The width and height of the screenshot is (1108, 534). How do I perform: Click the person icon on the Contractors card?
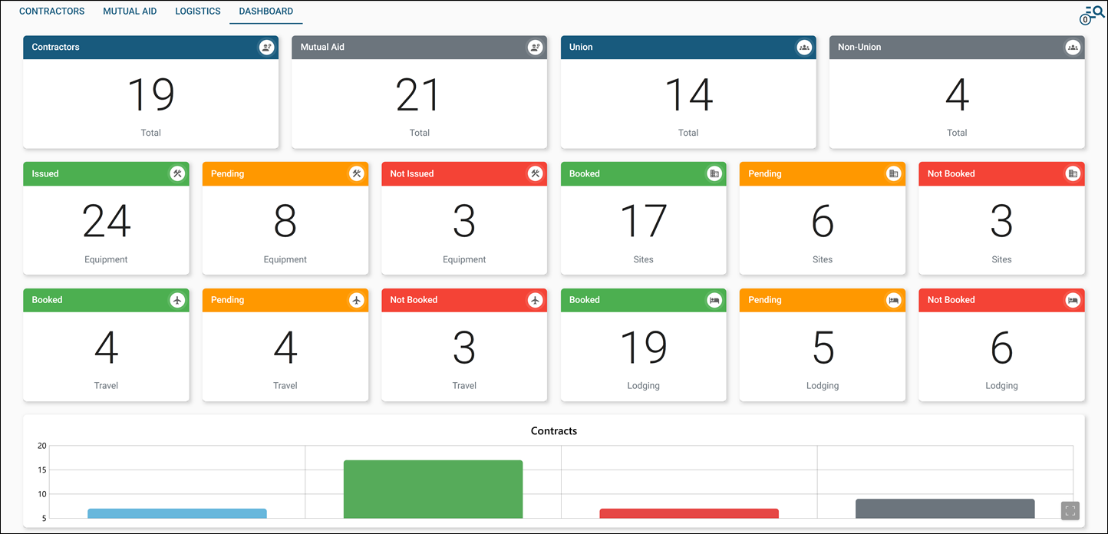[x=266, y=47]
